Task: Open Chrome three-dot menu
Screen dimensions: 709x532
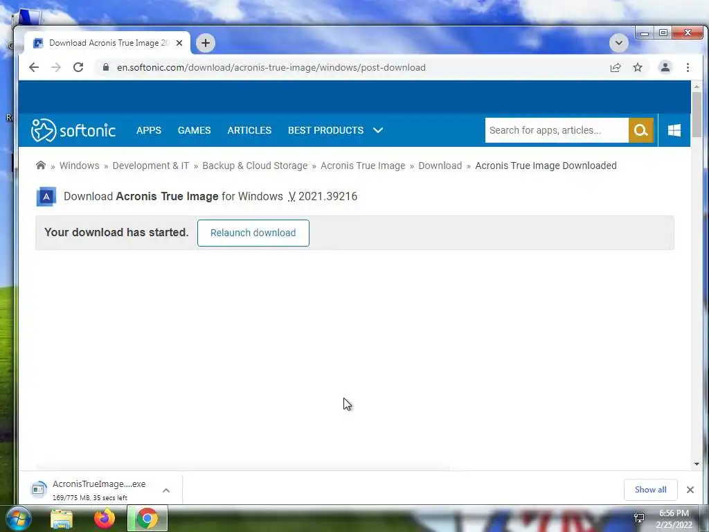Action: point(688,67)
